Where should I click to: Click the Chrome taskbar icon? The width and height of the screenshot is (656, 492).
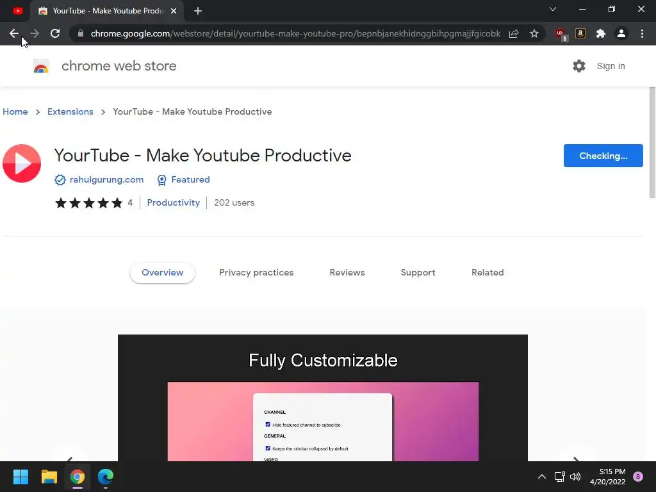78,477
